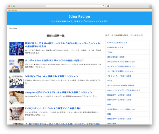Open category ウェディング・結婚式情報サービス
The width and height of the screenshot is (159, 134).
pos(121,67)
